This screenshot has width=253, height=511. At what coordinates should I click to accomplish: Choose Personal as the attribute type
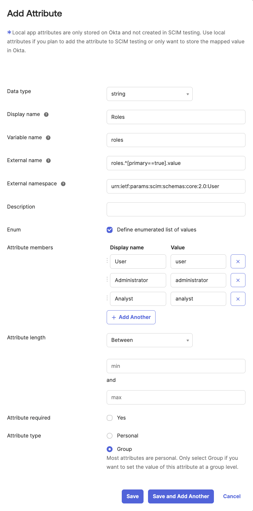[109, 436]
